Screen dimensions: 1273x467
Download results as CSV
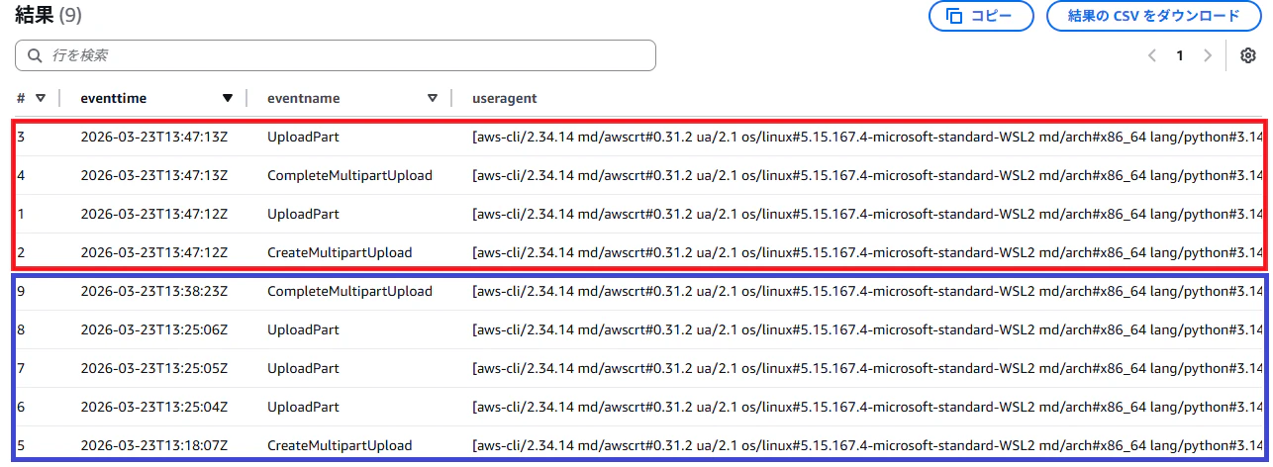point(1154,16)
